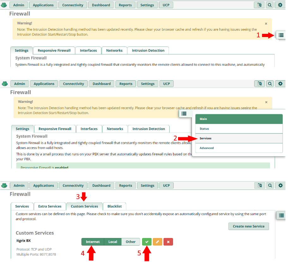This screenshot has width=293, height=262.
Task: Toggle the Local zone for Itgrix BX
Action: [x=113, y=242]
